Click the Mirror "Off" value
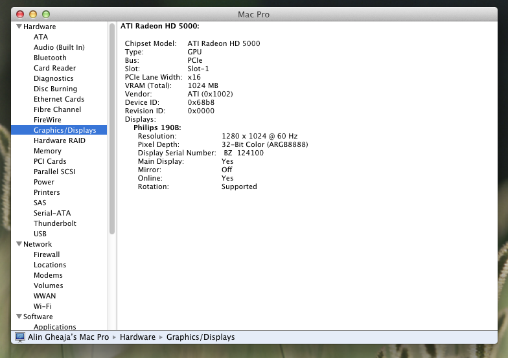The image size is (508, 358). click(227, 170)
